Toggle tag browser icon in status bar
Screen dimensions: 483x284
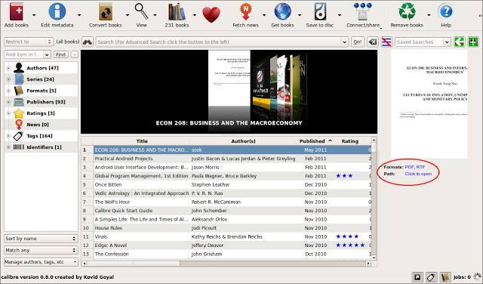coord(431,277)
